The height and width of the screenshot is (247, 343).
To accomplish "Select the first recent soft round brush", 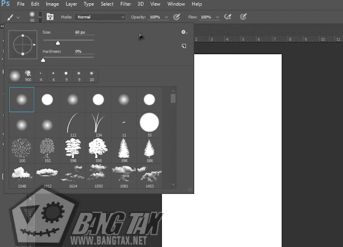I will tap(14, 76).
